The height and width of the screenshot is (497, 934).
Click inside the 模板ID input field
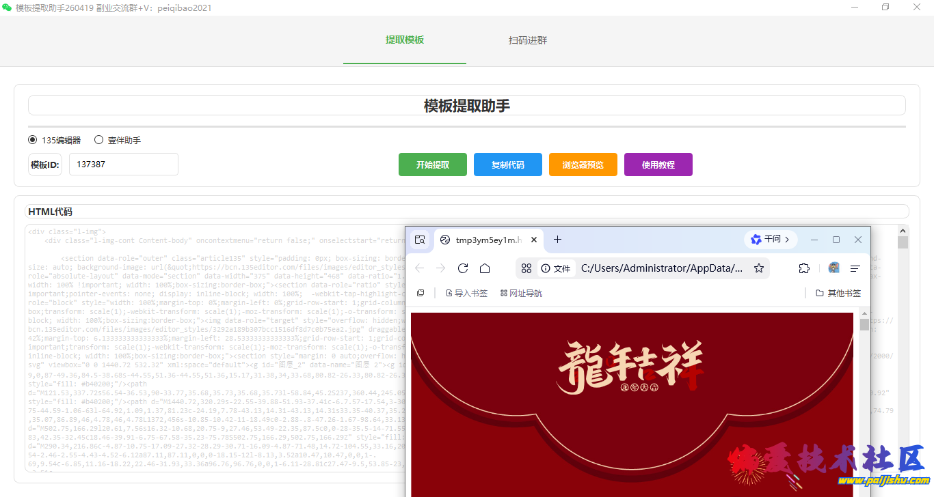tap(123, 165)
